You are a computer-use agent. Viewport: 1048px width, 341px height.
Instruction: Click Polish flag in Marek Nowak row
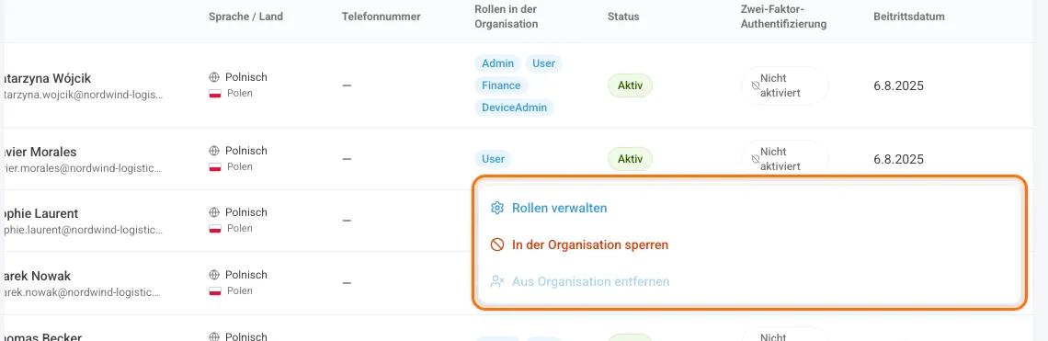[x=214, y=290]
